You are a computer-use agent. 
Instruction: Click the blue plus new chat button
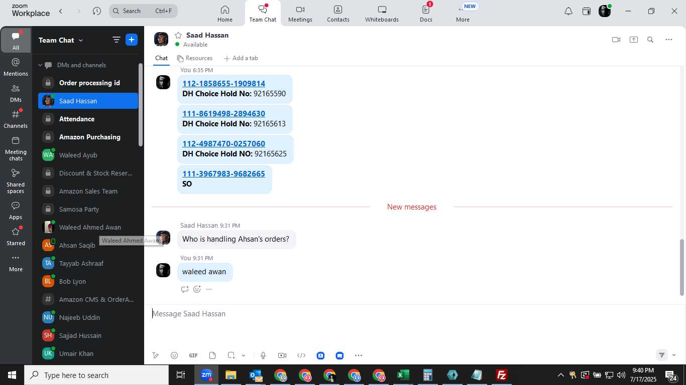click(x=132, y=40)
